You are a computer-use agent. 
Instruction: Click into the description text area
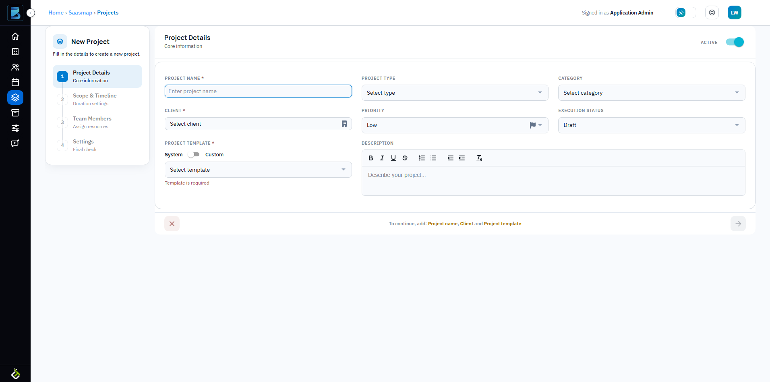coord(553,181)
